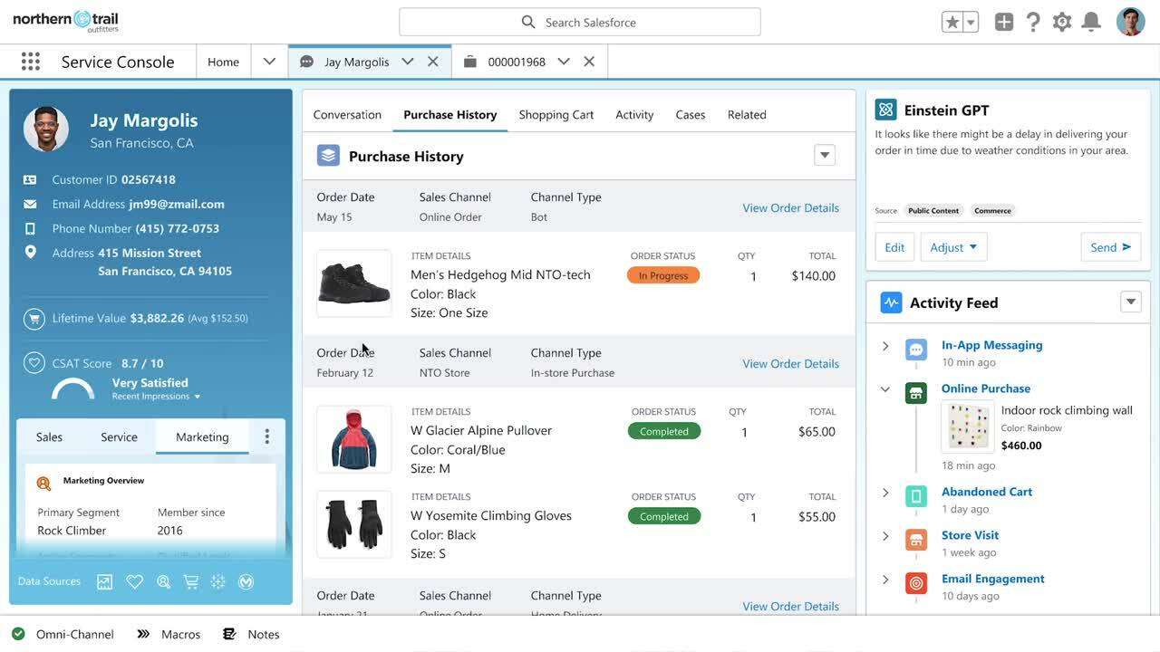Open the Activity Feed dropdown menu

(1131, 302)
